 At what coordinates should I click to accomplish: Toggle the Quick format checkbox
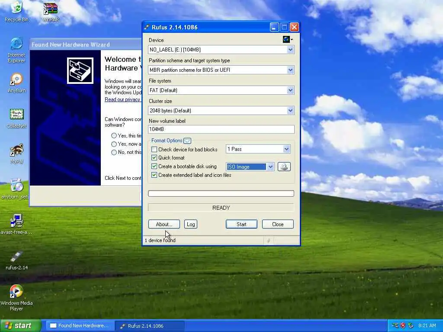tap(154, 157)
